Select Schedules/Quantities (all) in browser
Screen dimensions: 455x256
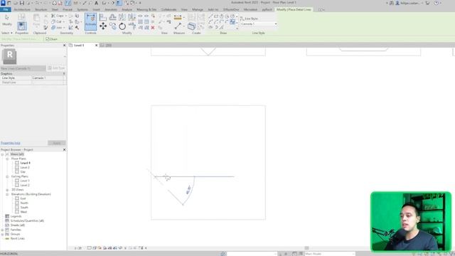[x=27, y=221]
